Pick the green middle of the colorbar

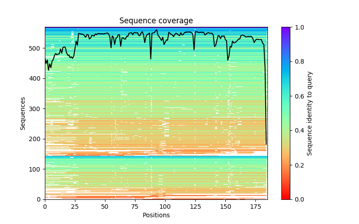[x=286, y=113]
